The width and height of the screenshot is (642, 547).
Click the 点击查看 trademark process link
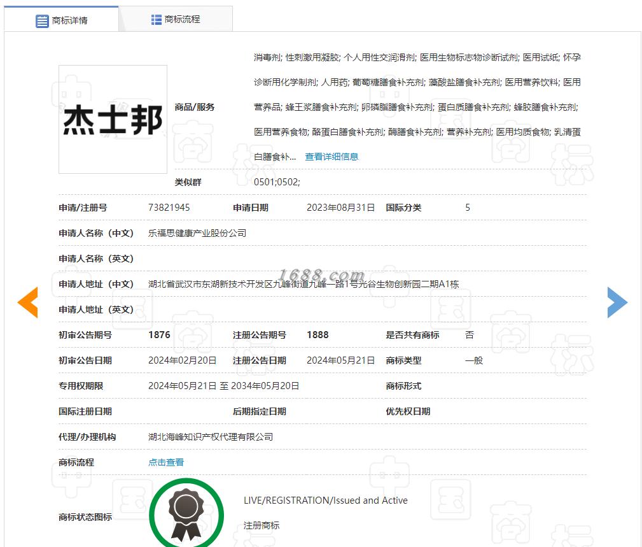click(166, 462)
